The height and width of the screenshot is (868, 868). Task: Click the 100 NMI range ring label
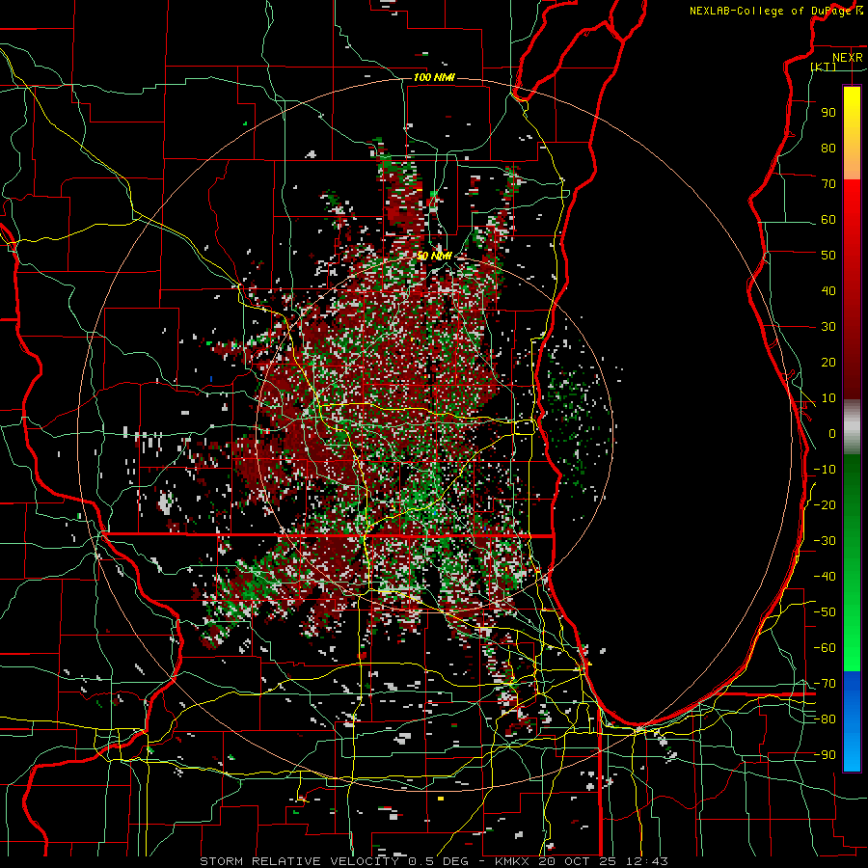click(x=434, y=77)
